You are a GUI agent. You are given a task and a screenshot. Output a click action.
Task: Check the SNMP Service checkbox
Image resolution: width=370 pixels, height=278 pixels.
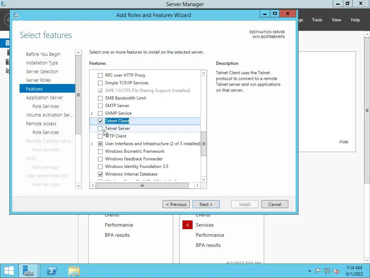pos(100,113)
